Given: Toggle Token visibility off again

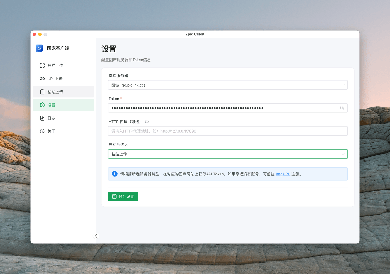Looking at the screenshot, I should tap(342, 108).
